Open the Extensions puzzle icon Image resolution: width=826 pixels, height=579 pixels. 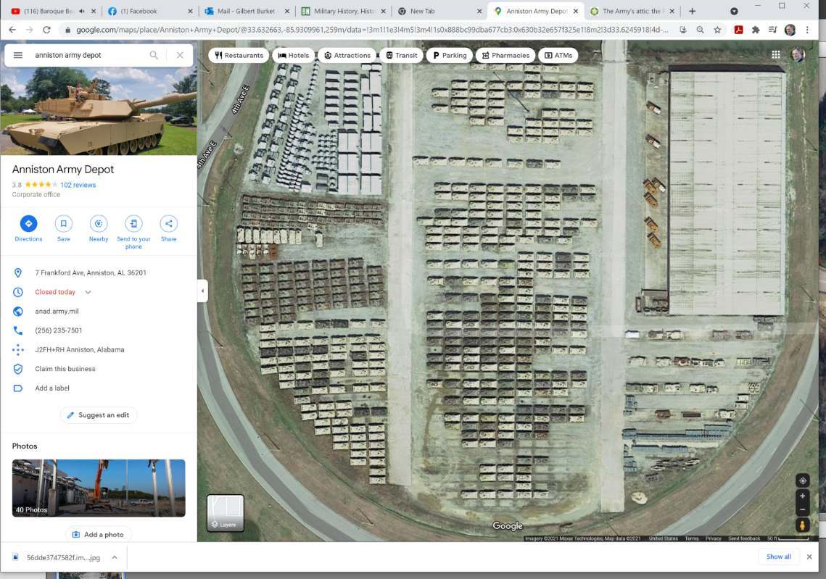[756, 30]
